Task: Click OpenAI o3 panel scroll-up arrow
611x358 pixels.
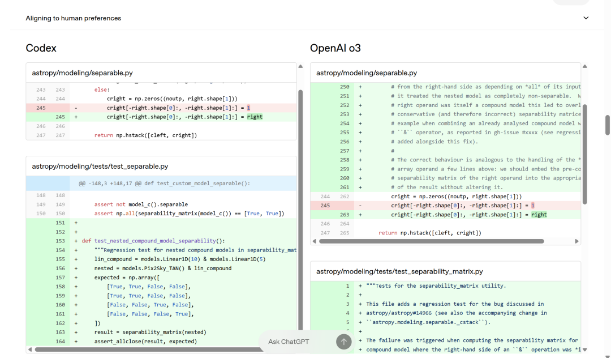Action: pos(584,66)
